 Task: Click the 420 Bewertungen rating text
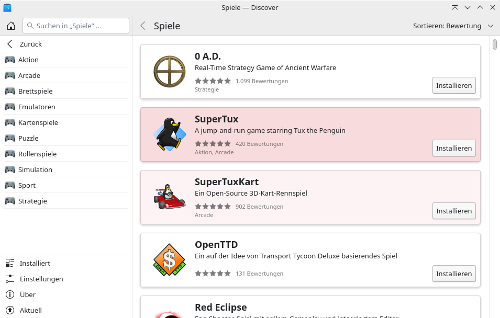tap(259, 144)
